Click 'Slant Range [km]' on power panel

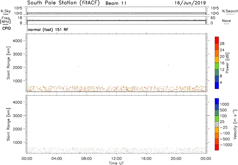(x=8, y=63)
